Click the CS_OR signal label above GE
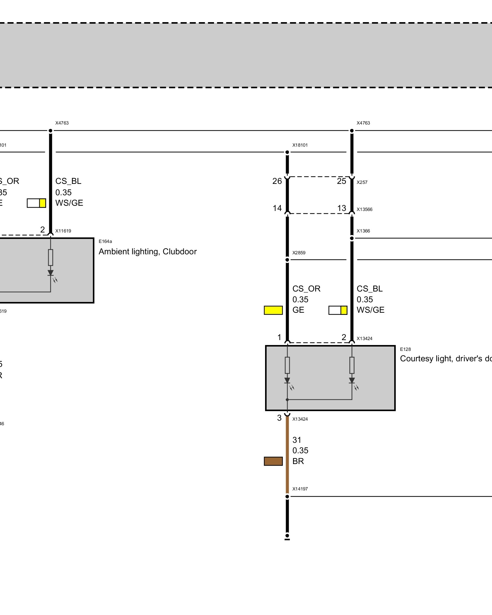Image resolution: width=492 pixels, height=615 pixels. click(x=306, y=289)
